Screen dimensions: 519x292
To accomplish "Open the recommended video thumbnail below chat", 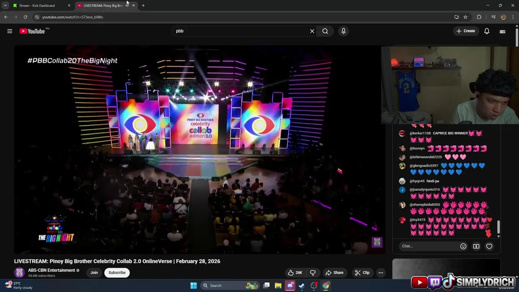I will (446, 268).
